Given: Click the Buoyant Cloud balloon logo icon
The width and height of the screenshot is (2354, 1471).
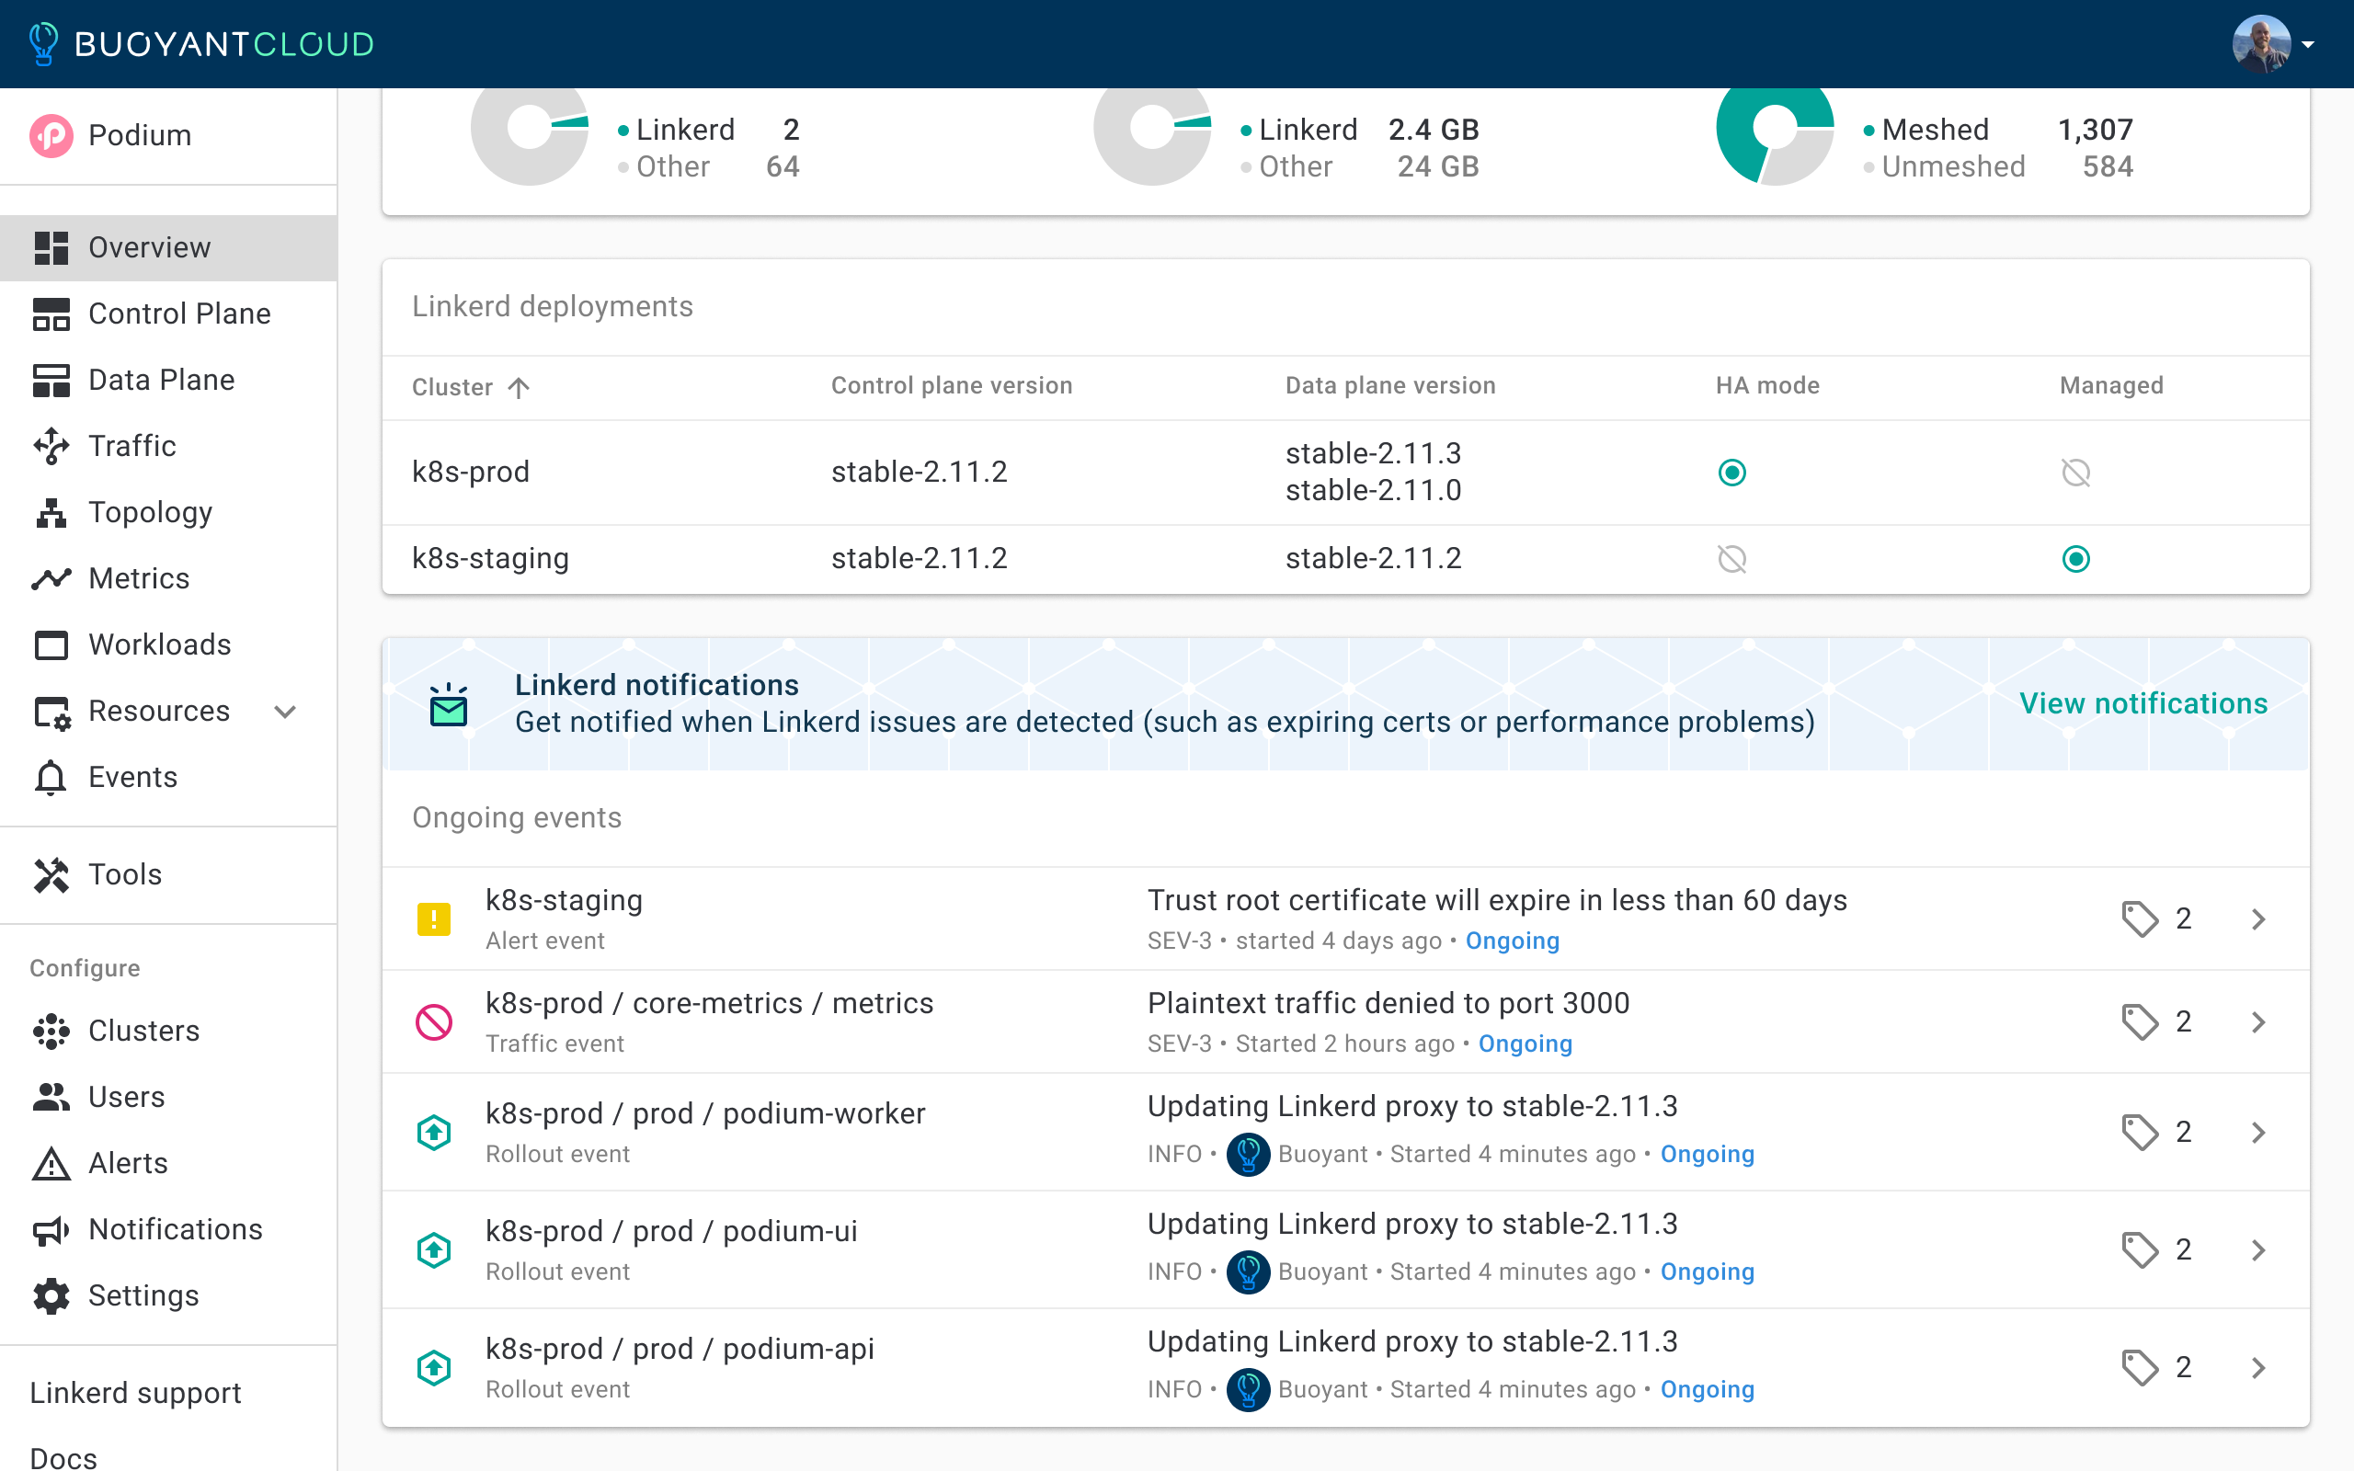Looking at the screenshot, I should click(44, 44).
